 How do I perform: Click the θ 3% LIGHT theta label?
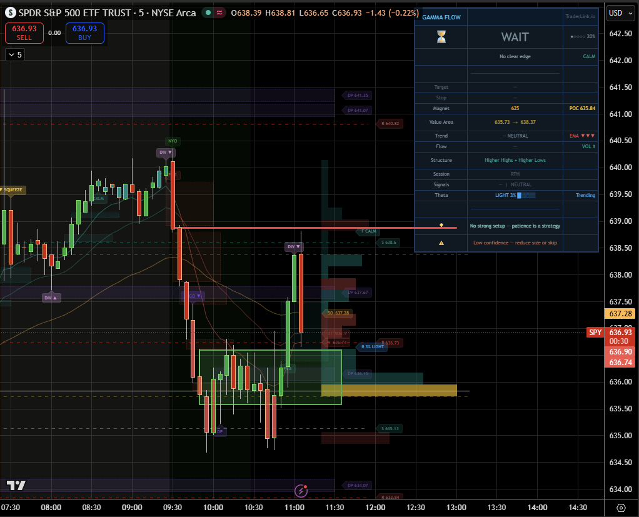tap(373, 347)
